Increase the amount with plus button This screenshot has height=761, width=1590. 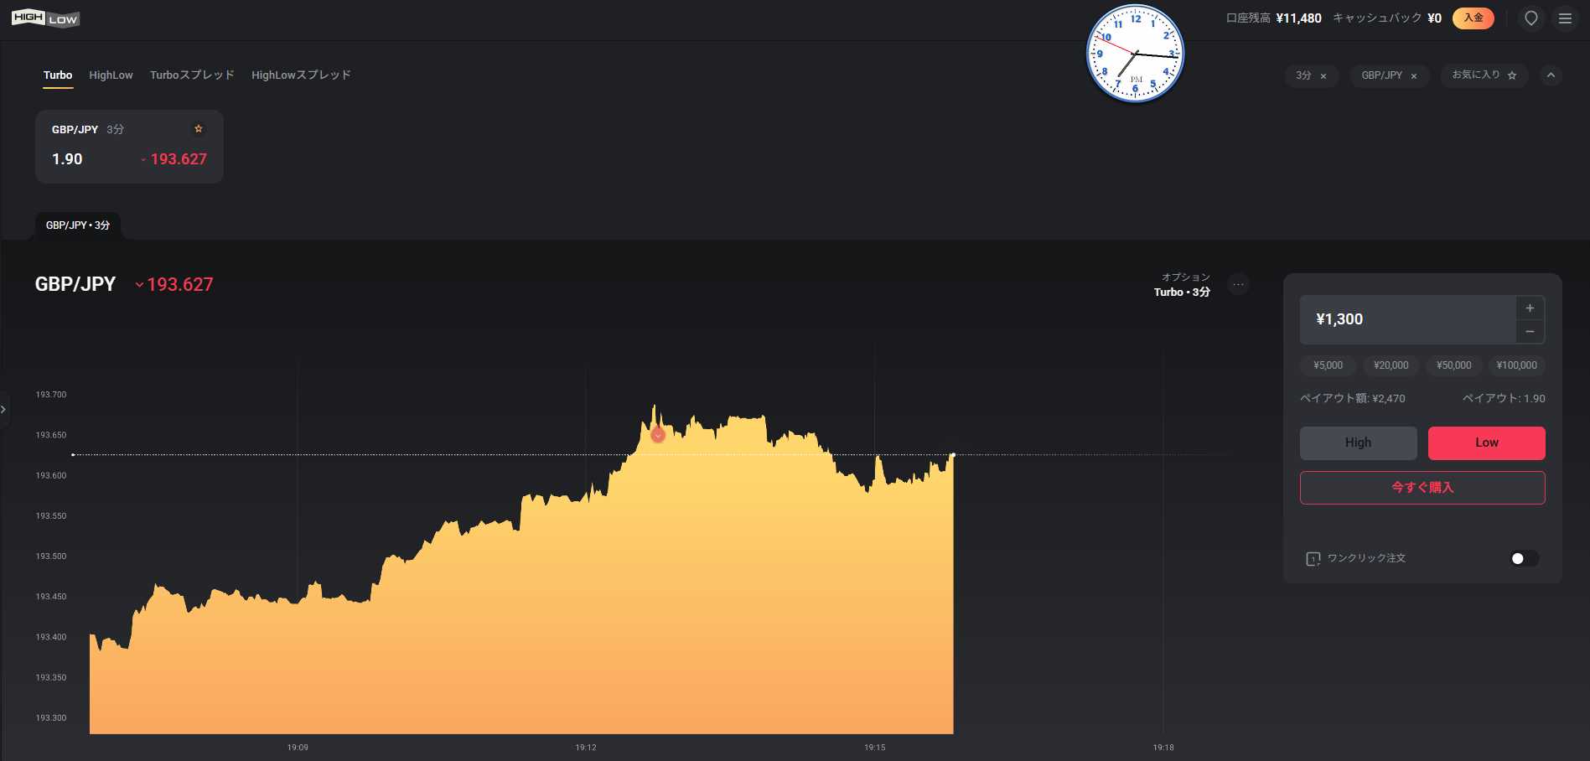1530,308
